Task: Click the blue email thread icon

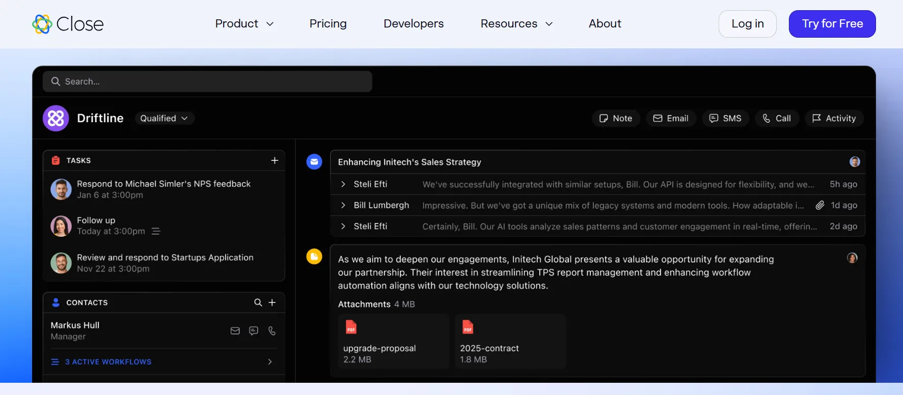Action: (314, 162)
